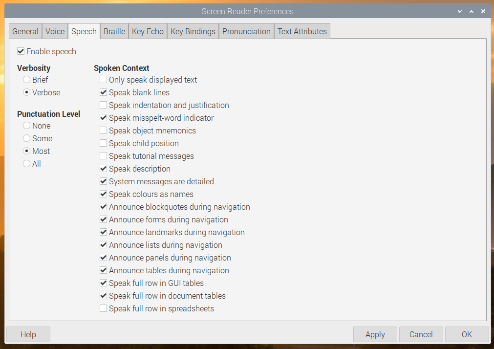
Task: Set Punctuation Level to All
Action: pyautogui.click(x=26, y=163)
